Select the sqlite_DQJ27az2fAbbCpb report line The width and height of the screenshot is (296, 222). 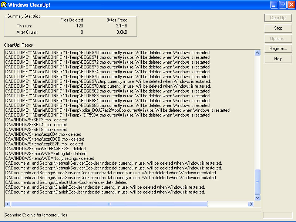[118, 110]
